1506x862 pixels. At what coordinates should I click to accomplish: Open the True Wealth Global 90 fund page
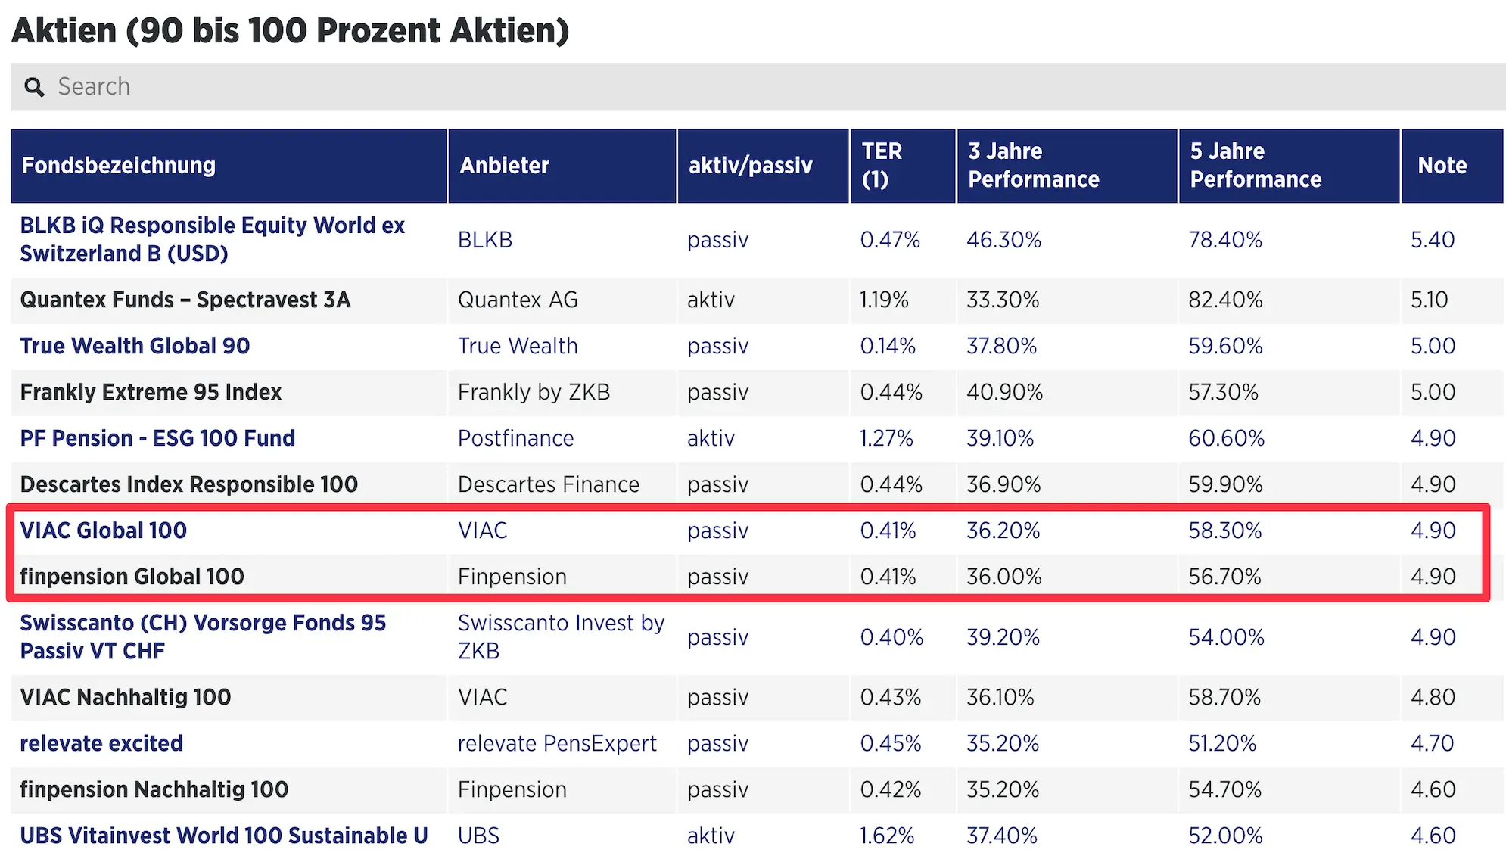pyautogui.click(x=135, y=346)
